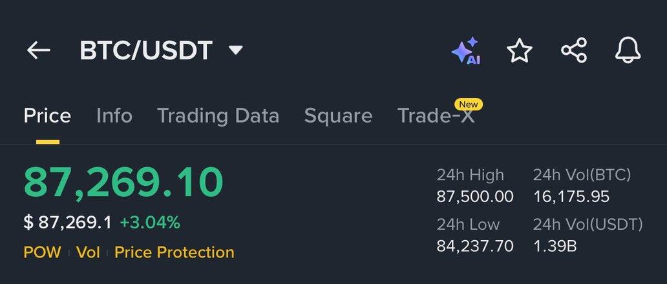Tap the 24h High value 87,500.00

pos(475,196)
